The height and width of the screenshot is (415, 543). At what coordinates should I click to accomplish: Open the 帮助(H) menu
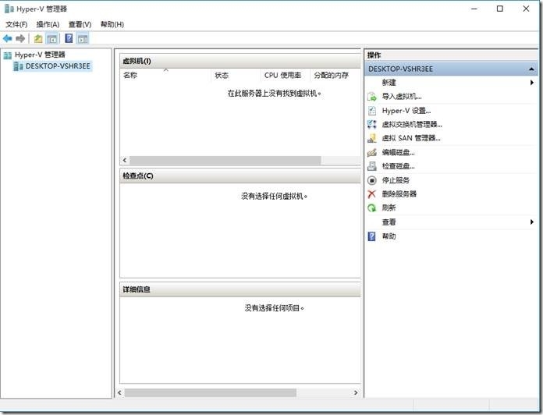(x=112, y=24)
